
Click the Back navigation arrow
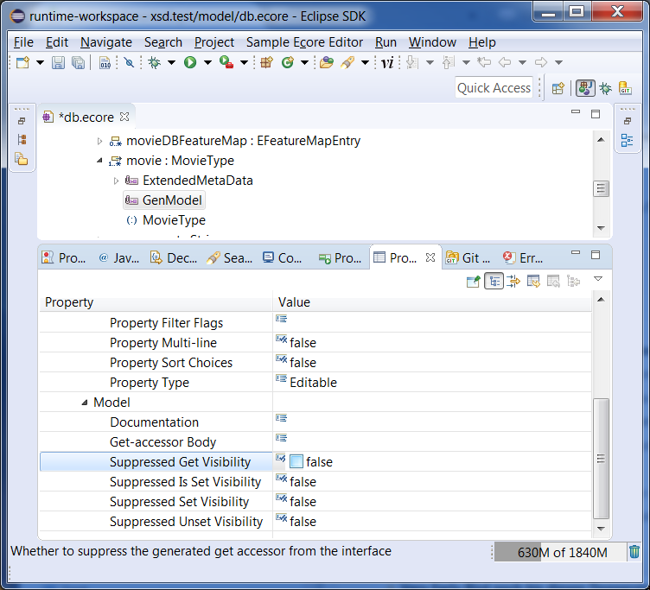pos(505,62)
